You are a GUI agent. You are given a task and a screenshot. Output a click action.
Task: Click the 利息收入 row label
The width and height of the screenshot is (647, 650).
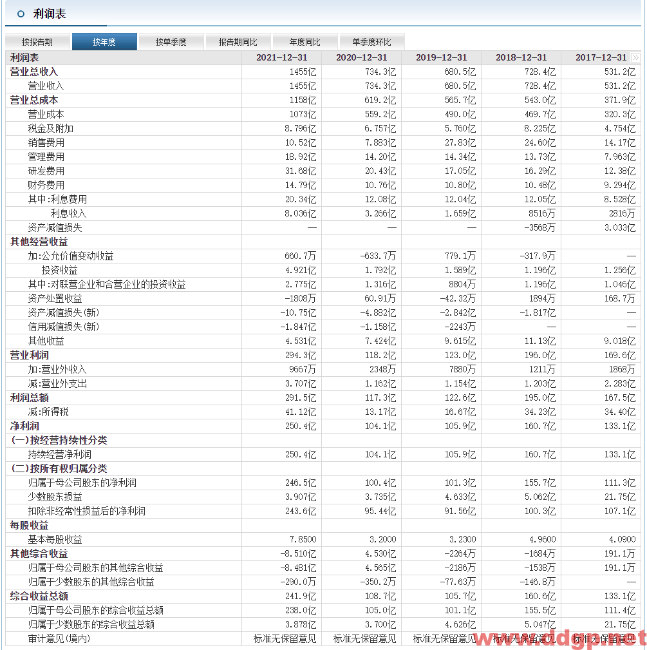pos(68,213)
